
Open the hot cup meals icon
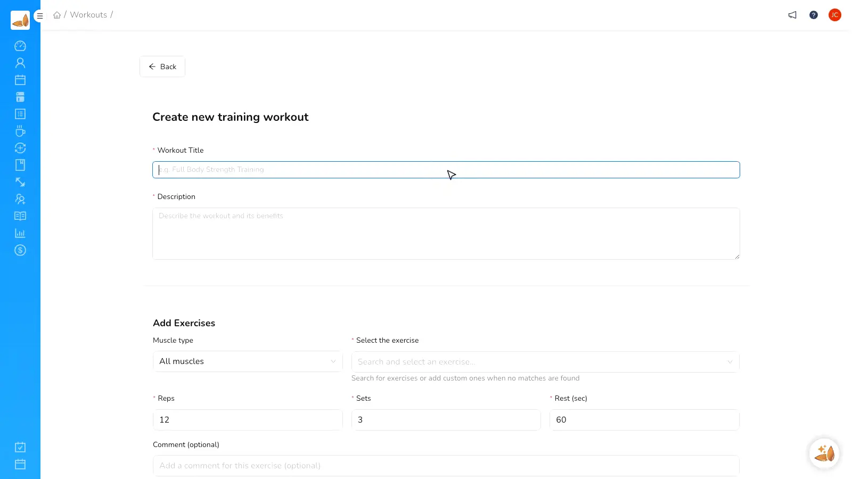point(20,131)
